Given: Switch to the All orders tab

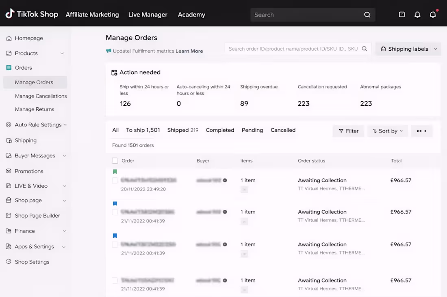Looking at the screenshot, I should 115,130.
